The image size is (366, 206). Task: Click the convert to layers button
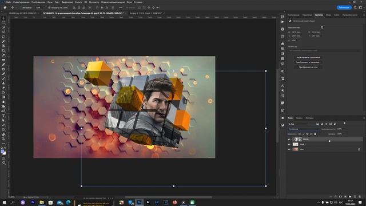(308, 68)
